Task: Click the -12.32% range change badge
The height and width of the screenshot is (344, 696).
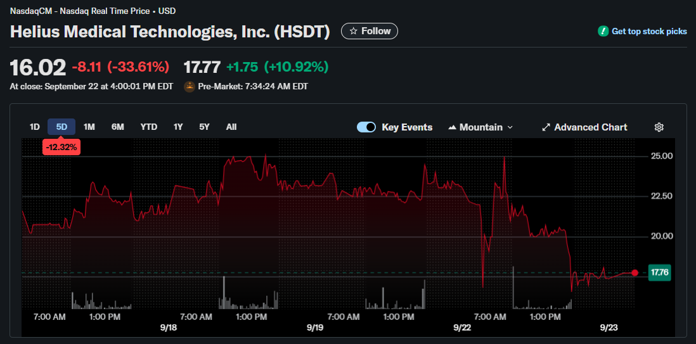Action: tap(61, 146)
